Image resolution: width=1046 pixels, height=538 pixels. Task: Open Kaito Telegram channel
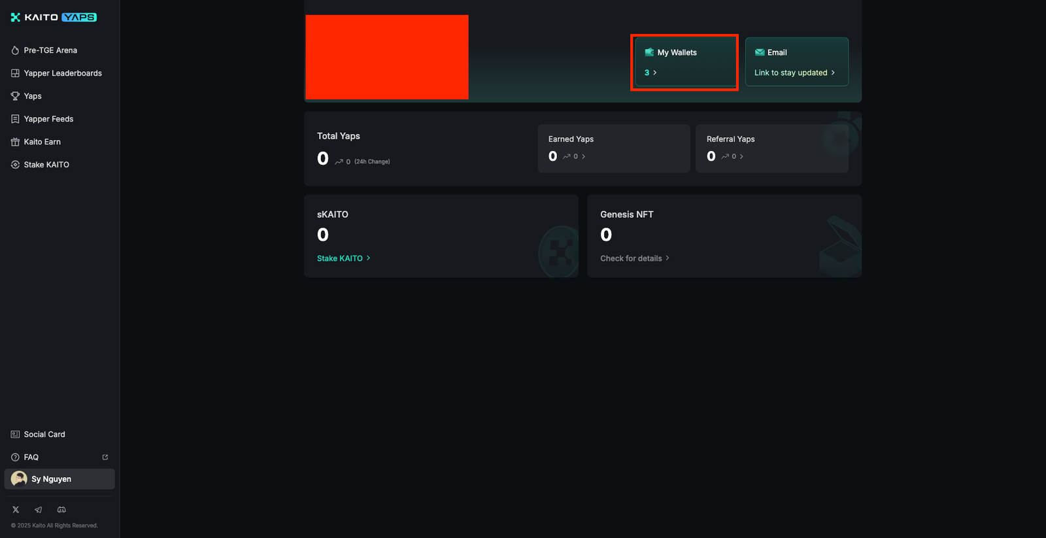[x=39, y=510]
